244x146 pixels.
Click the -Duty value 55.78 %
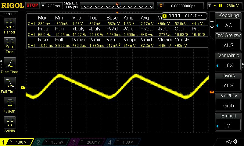click(x=96, y=35)
